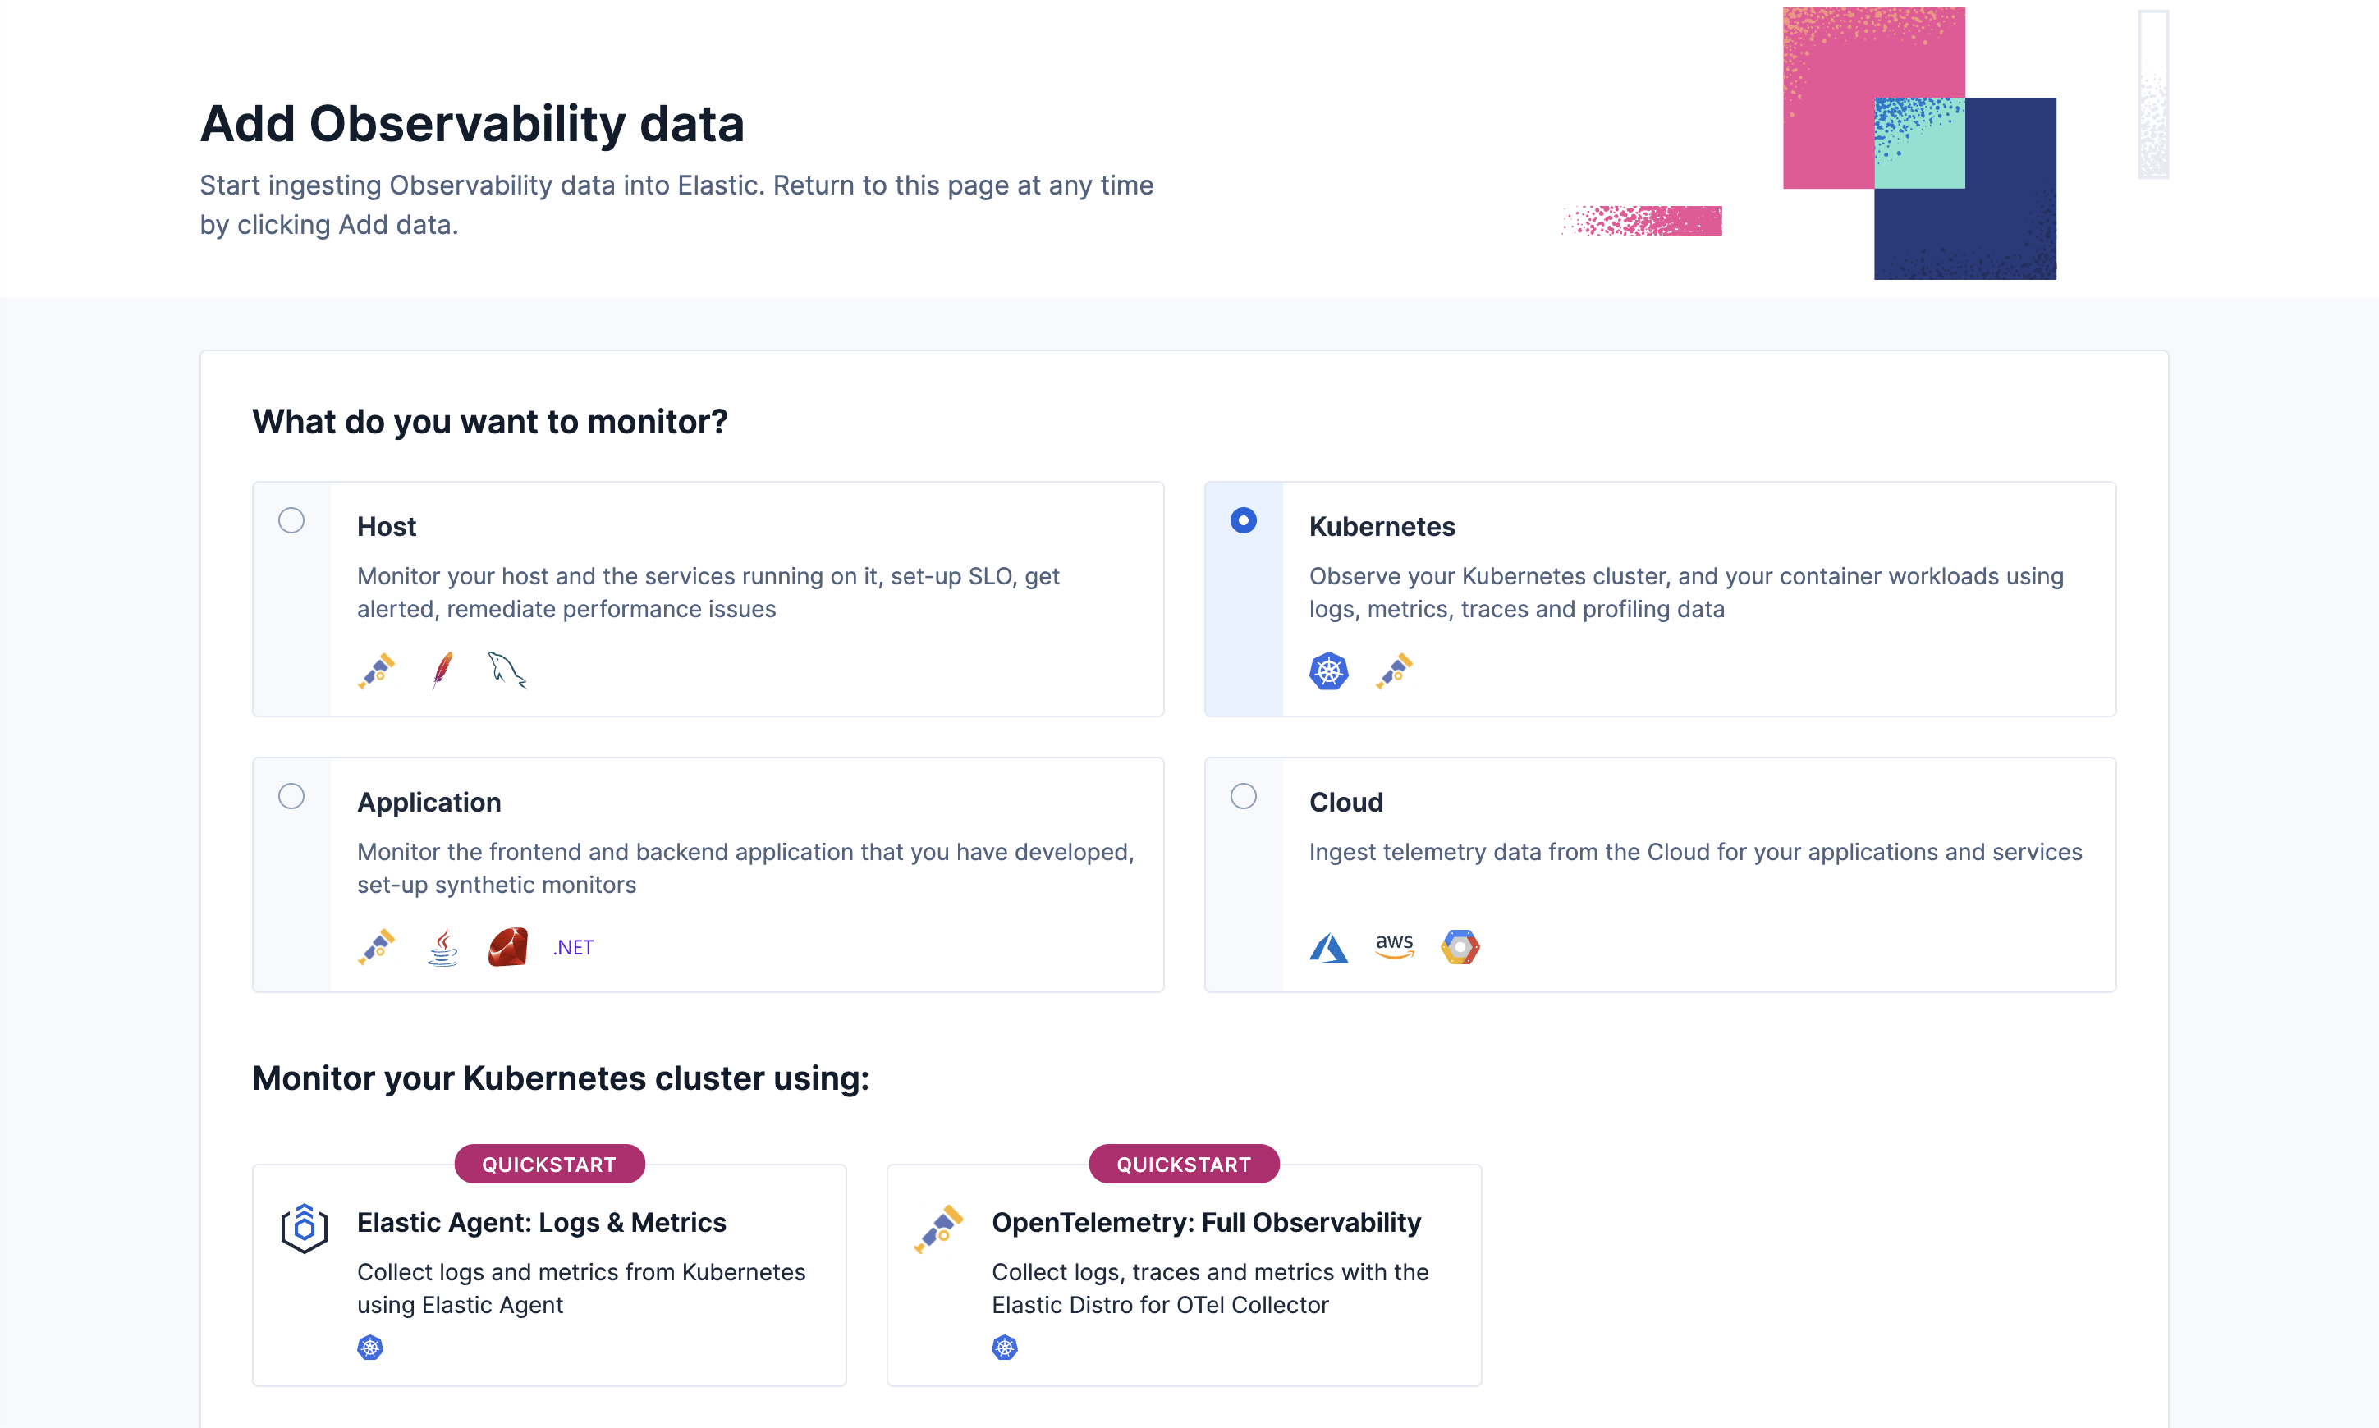The height and width of the screenshot is (1428, 2379).
Task: Choose the Cloud radio option
Action: 1244,796
